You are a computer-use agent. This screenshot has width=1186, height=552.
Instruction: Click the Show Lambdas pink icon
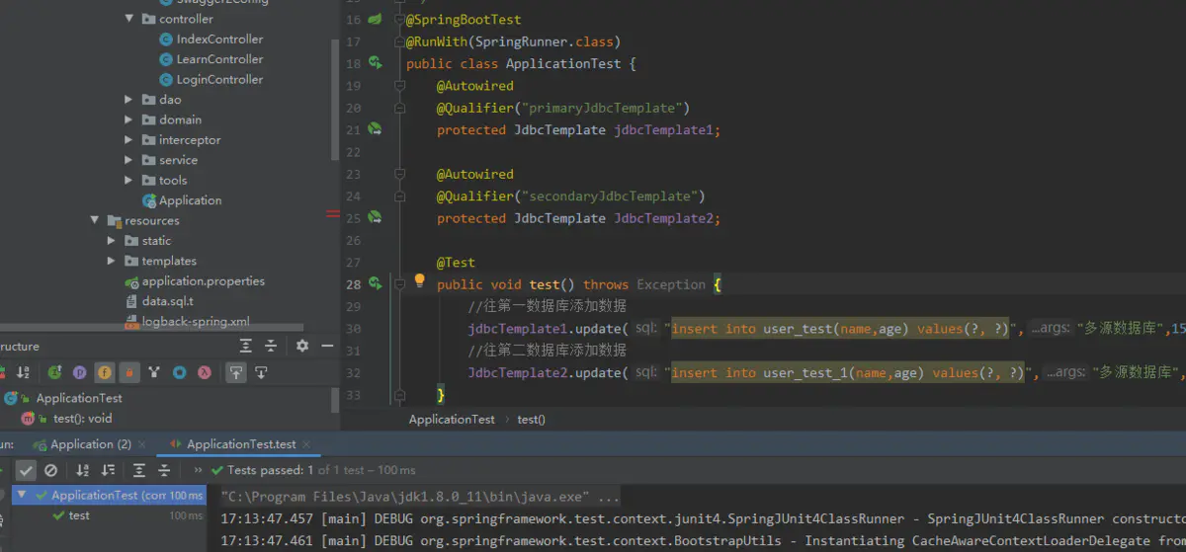(205, 372)
